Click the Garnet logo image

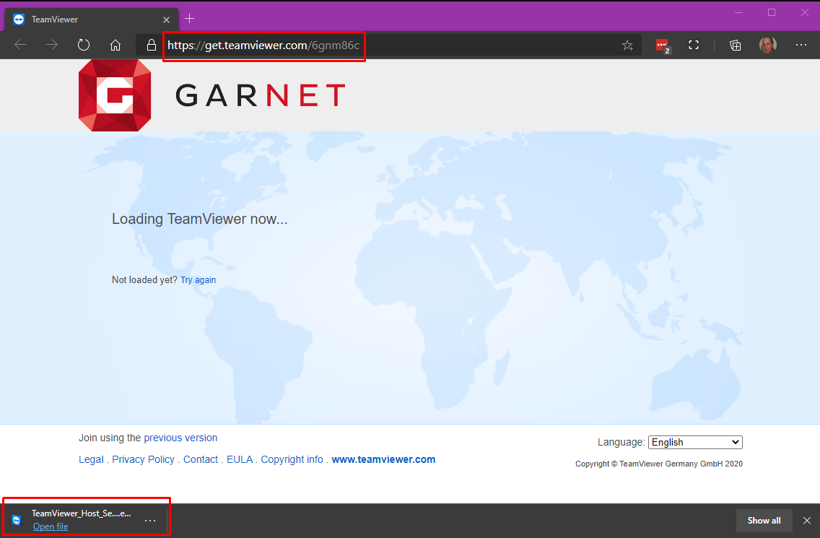click(x=115, y=95)
